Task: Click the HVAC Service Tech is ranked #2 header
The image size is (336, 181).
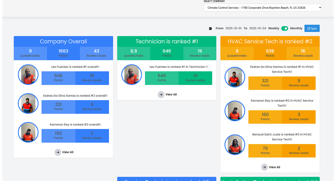Action: (270, 41)
